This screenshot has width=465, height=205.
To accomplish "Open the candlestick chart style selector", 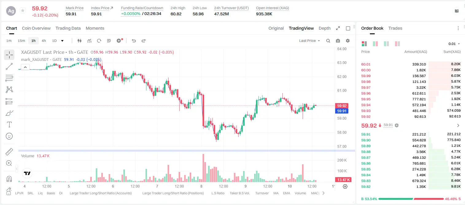I will point(80,41).
